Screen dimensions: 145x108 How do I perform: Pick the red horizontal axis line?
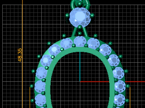click(x=112, y=82)
